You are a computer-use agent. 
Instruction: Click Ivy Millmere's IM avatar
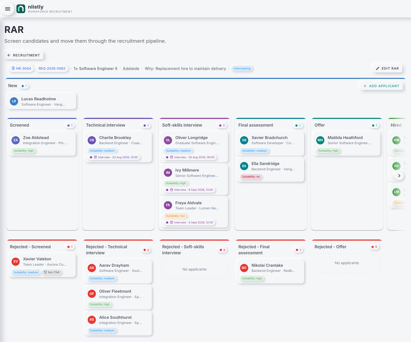[168, 173]
